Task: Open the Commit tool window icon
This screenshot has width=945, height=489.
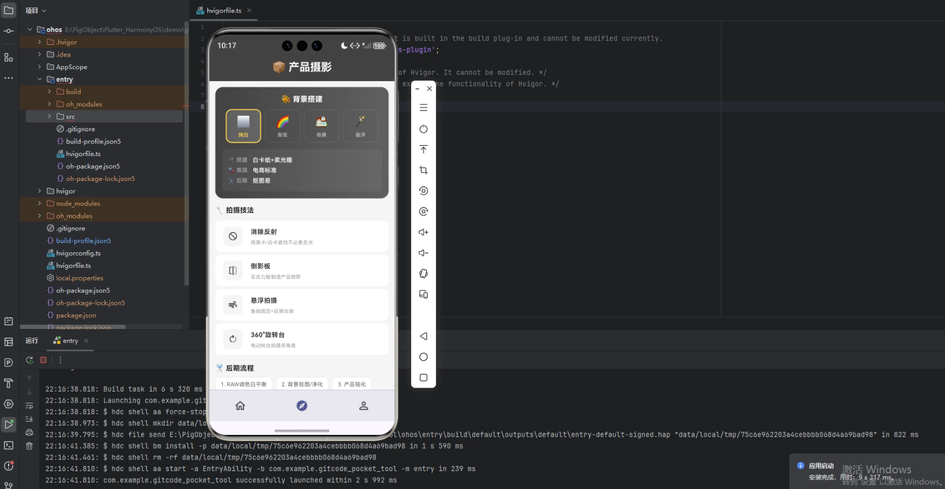Action: click(x=9, y=31)
